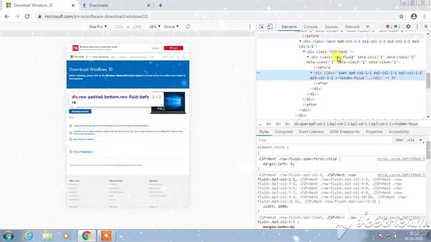
Task: Select the Elements panel tab
Action: (289, 27)
